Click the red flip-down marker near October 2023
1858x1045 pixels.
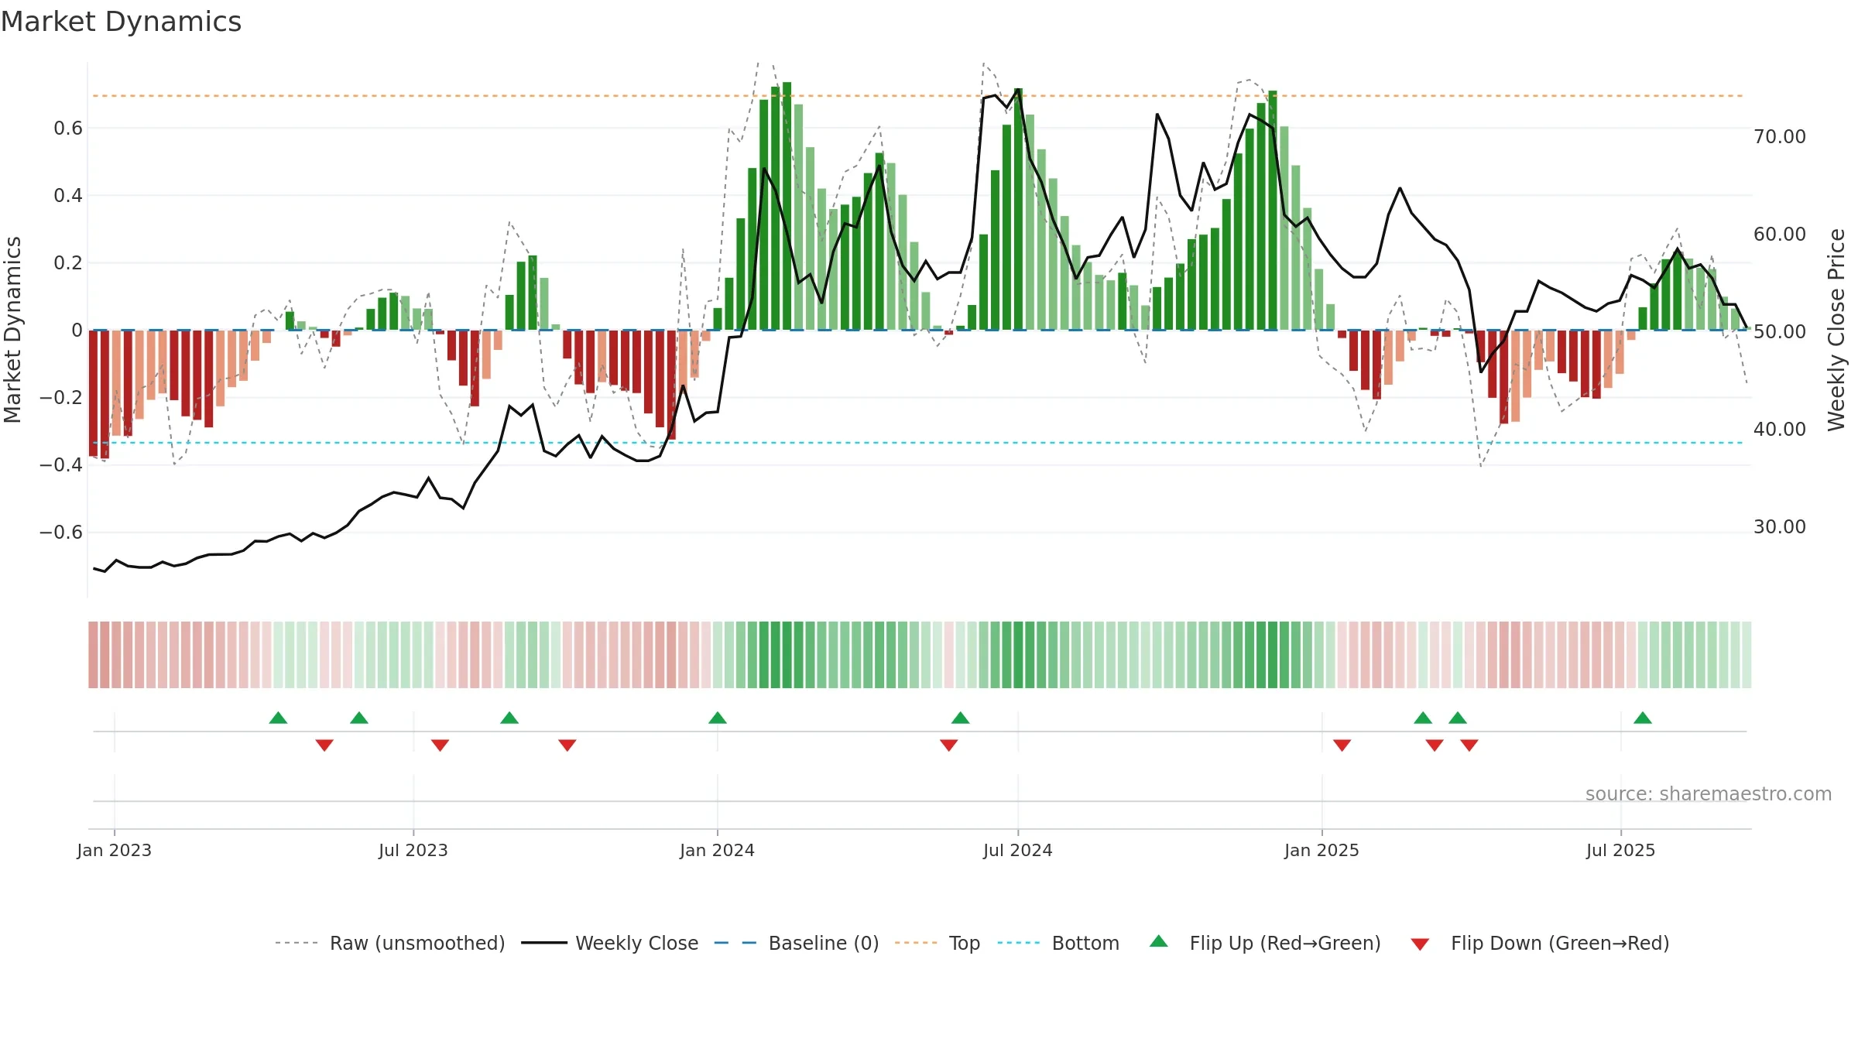click(567, 745)
